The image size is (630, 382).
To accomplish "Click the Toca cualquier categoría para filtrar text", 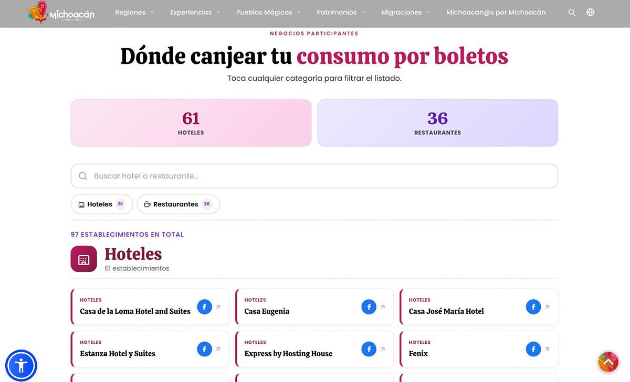I will [x=314, y=79].
